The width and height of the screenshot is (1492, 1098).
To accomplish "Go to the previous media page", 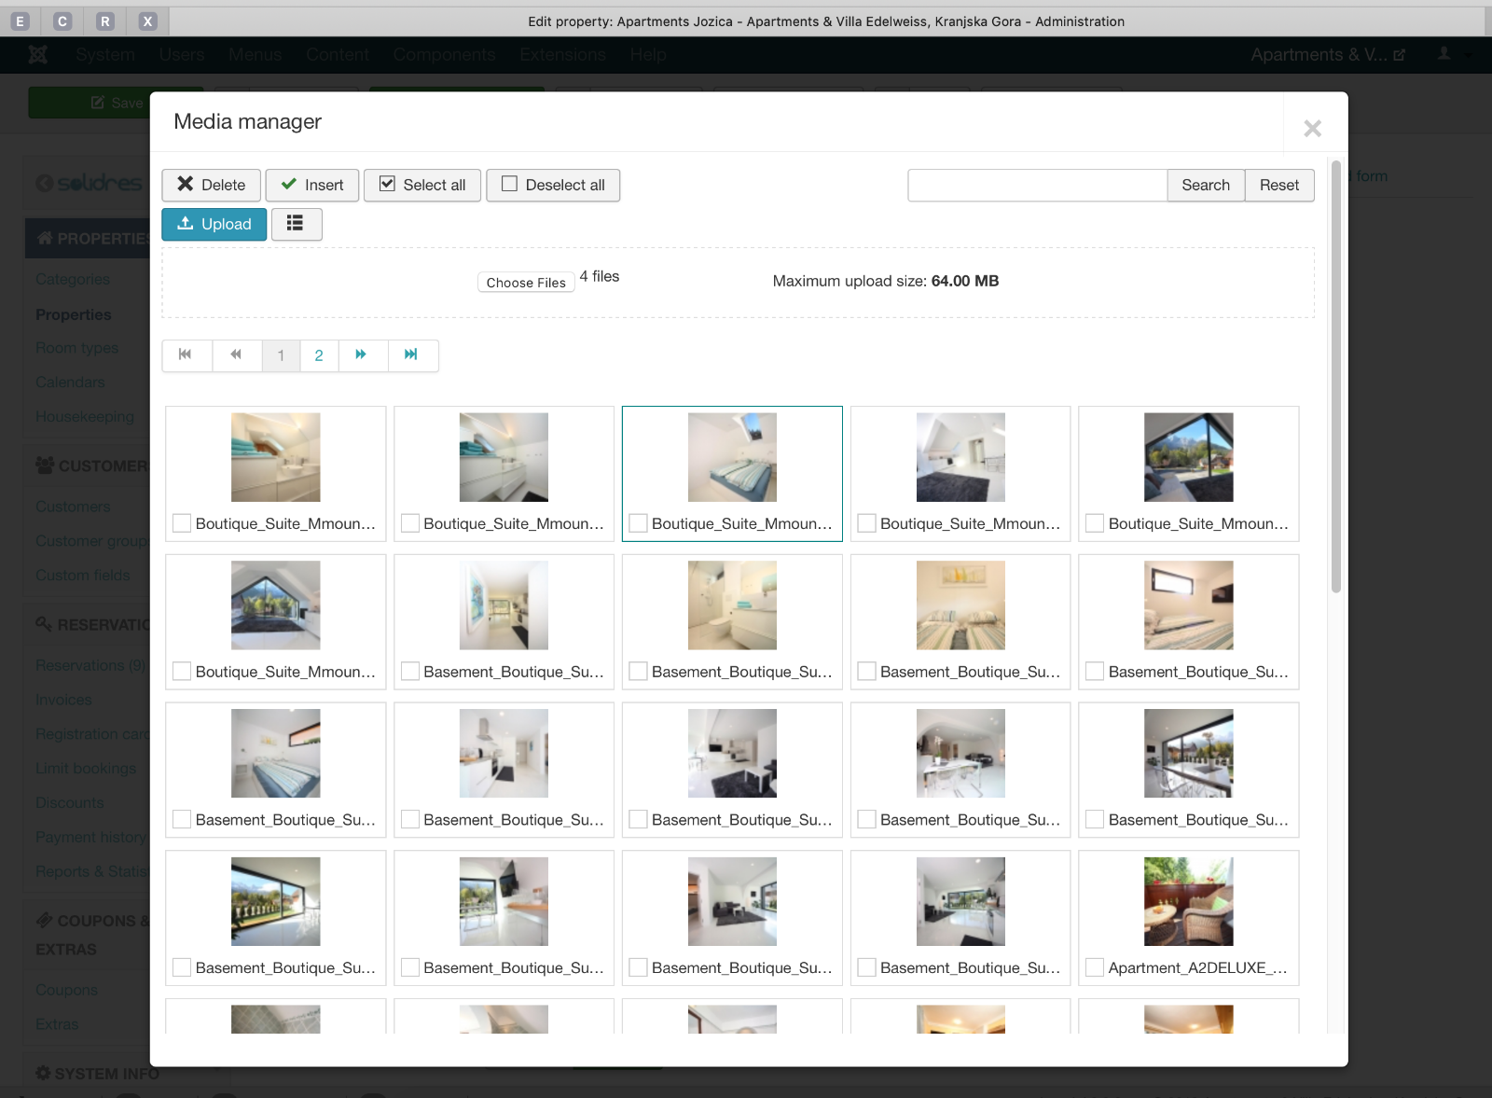I will [237, 354].
